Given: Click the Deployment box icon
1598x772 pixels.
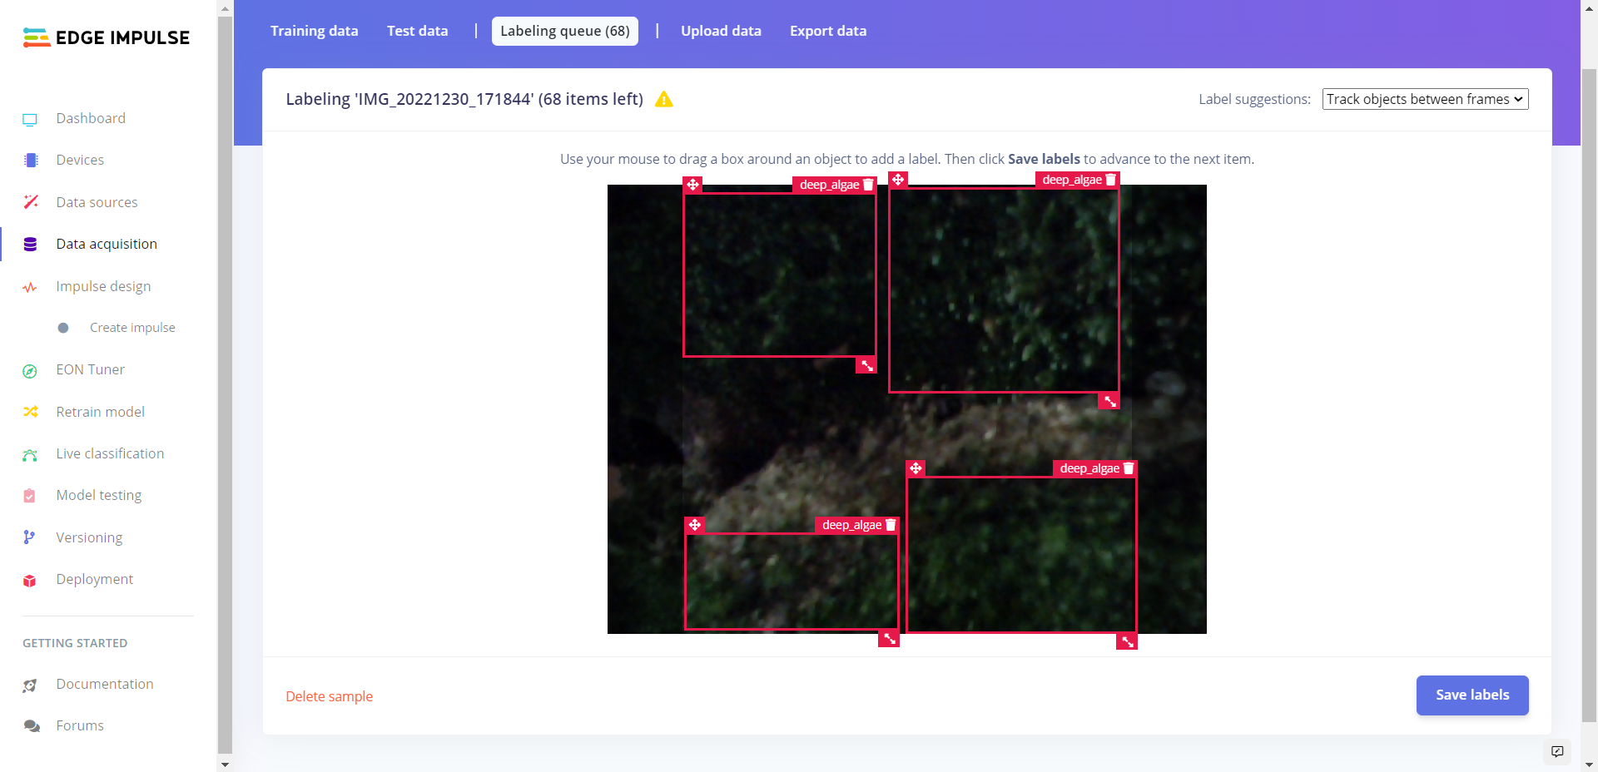Looking at the screenshot, I should coord(30,581).
